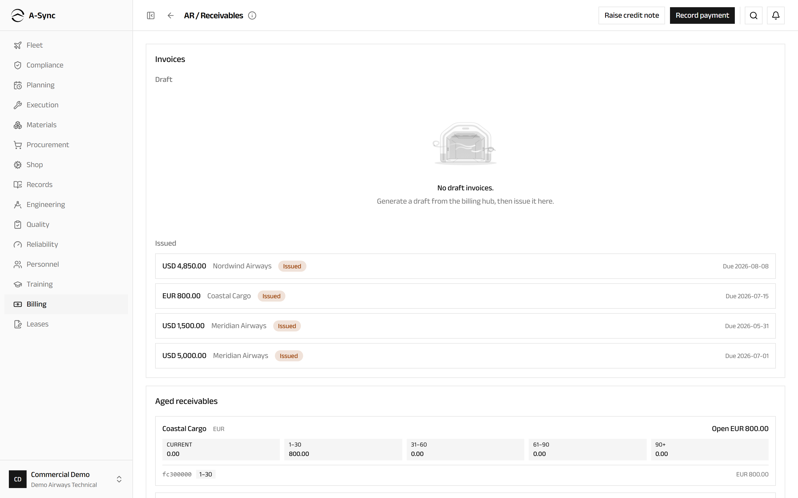Click the Reliability gauge icon
Image resolution: width=798 pixels, height=498 pixels.
18,245
